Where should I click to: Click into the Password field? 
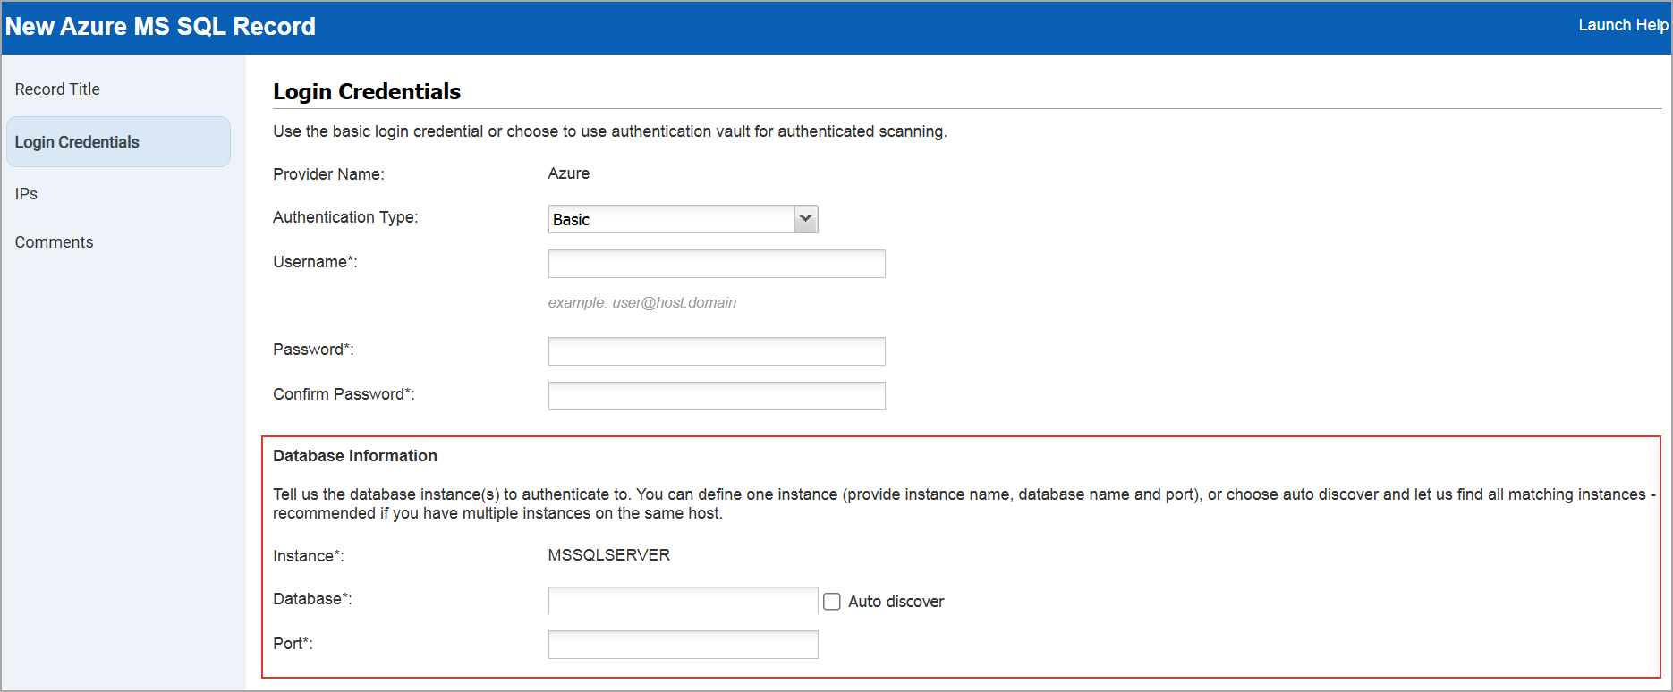coord(717,351)
